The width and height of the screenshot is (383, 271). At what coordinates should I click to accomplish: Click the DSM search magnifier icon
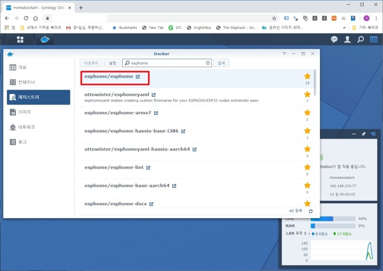tap(361, 39)
